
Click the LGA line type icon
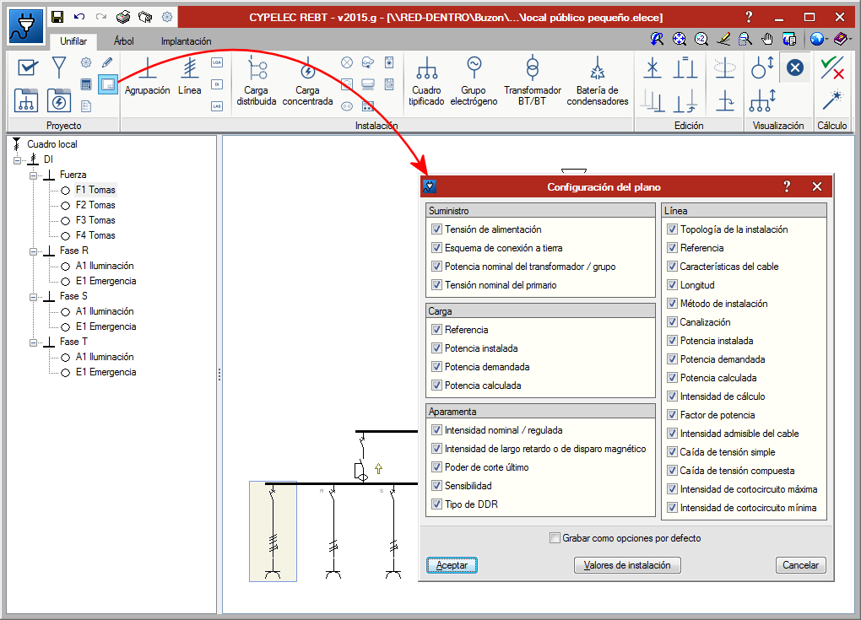(217, 62)
